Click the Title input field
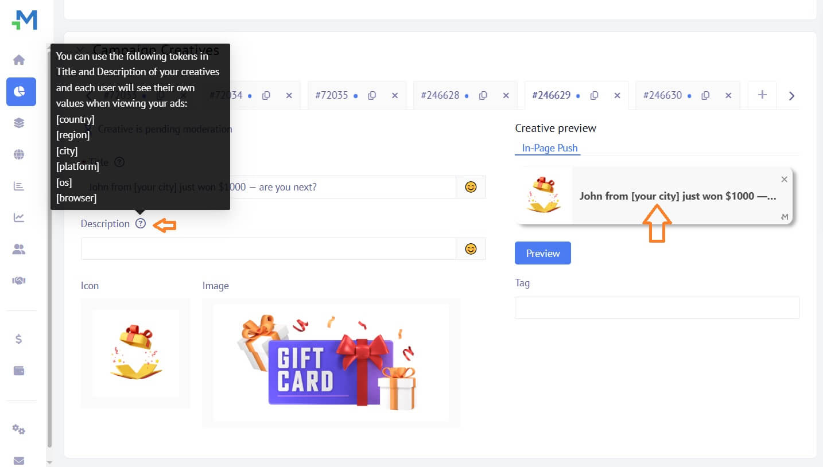 (269, 187)
